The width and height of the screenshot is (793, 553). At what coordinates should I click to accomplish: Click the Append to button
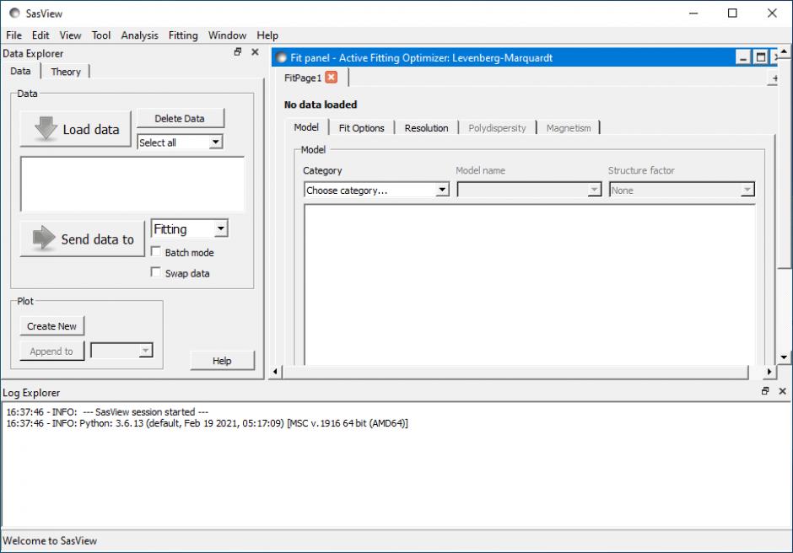click(x=52, y=352)
